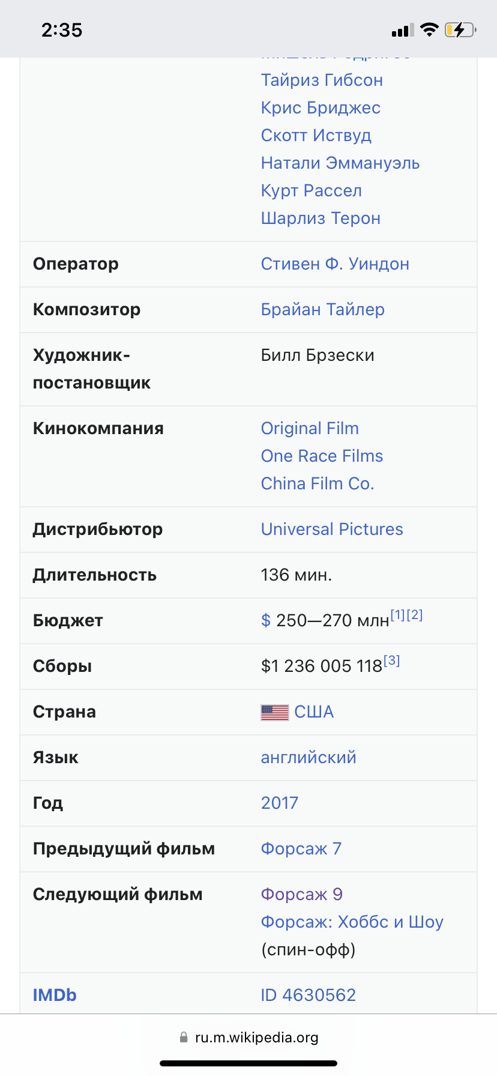Open the Original Film company link
The height and width of the screenshot is (1076, 497).
[310, 428]
